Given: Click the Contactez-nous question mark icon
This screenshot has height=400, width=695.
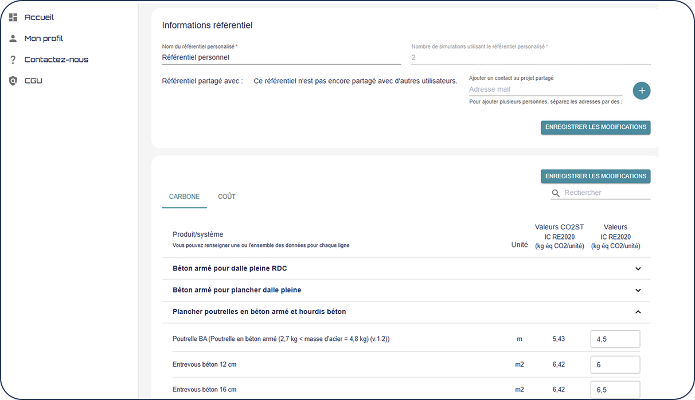Looking at the screenshot, I should (x=13, y=60).
